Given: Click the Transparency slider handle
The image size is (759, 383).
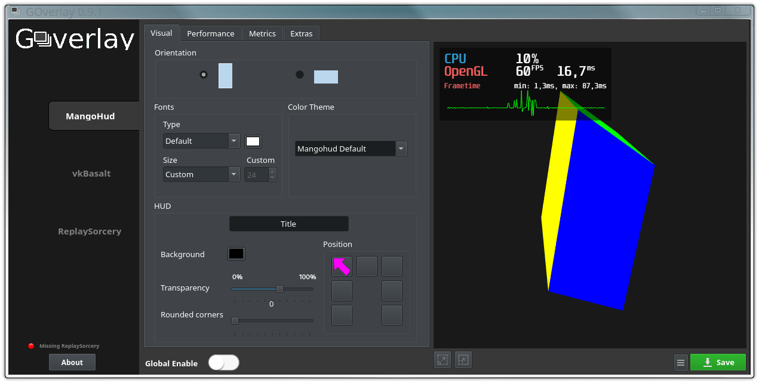Looking at the screenshot, I should (279, 289).
